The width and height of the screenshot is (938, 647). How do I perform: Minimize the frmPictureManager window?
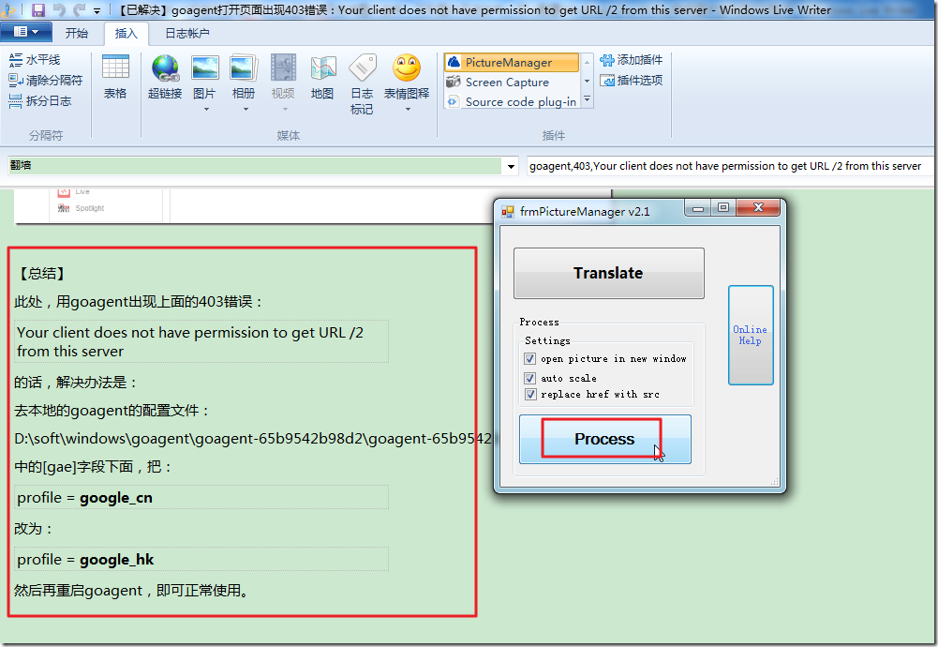pos(697,207)
